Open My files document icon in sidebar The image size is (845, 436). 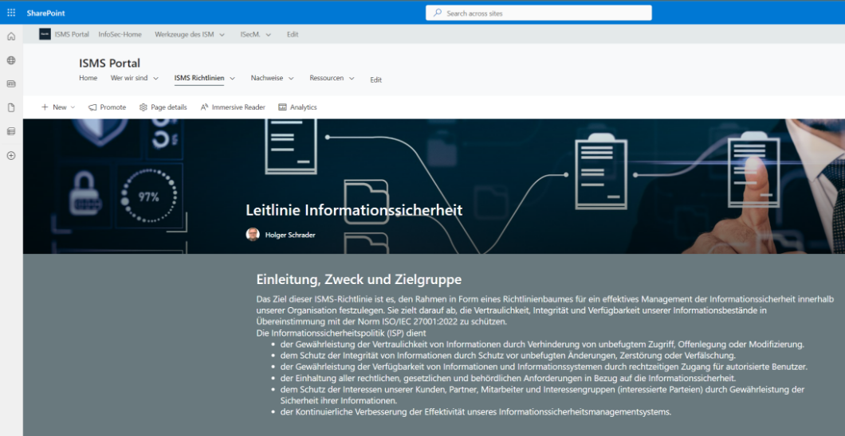click(11, 107)
